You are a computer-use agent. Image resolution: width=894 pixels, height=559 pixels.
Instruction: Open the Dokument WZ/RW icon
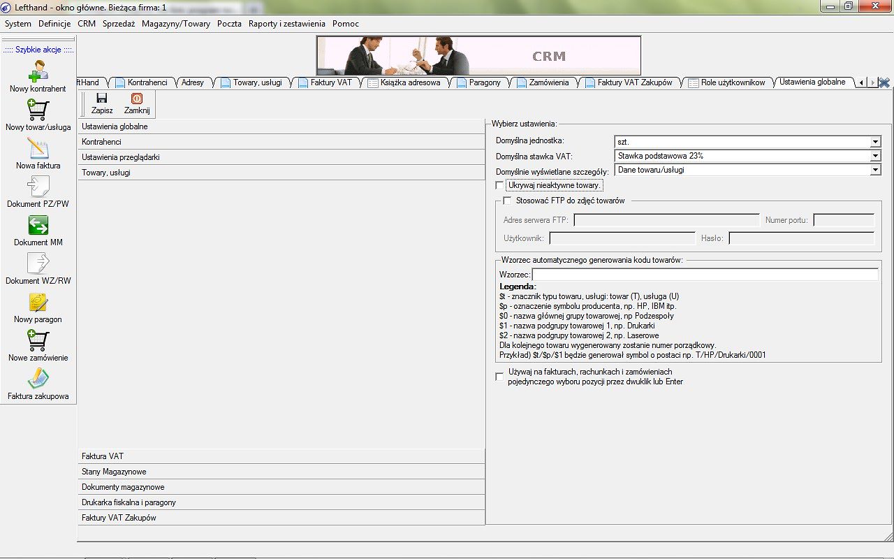pyautogui.click(x=38, y=264)
